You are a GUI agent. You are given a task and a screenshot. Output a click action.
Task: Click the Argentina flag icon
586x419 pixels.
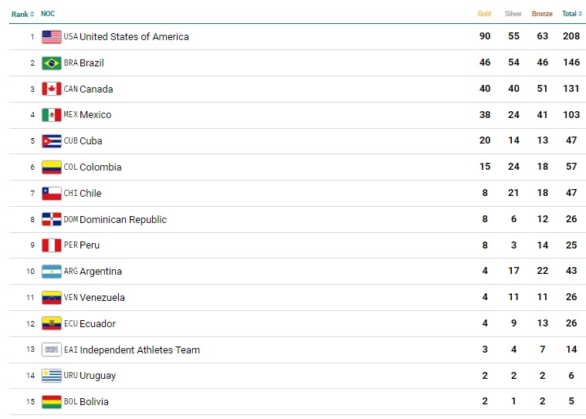click(x=52, y=272)
